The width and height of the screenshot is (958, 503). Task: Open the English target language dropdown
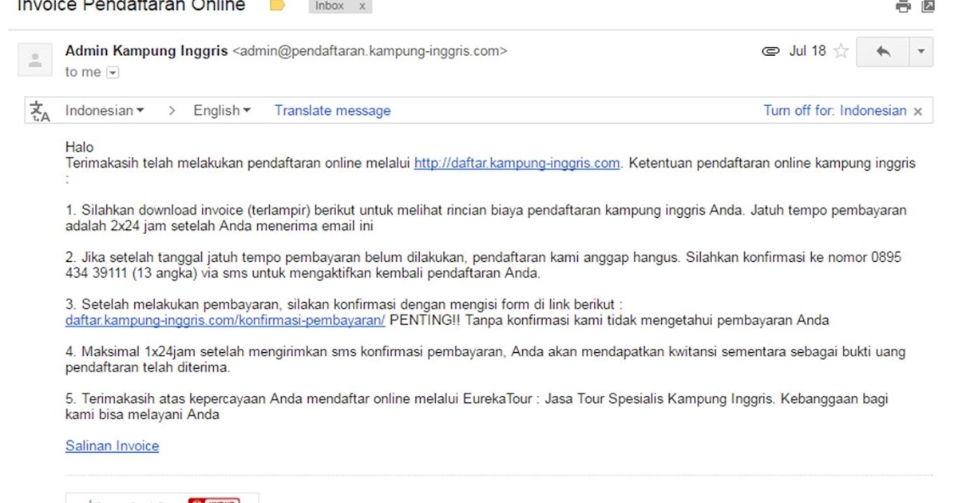(x=222, y=111)
